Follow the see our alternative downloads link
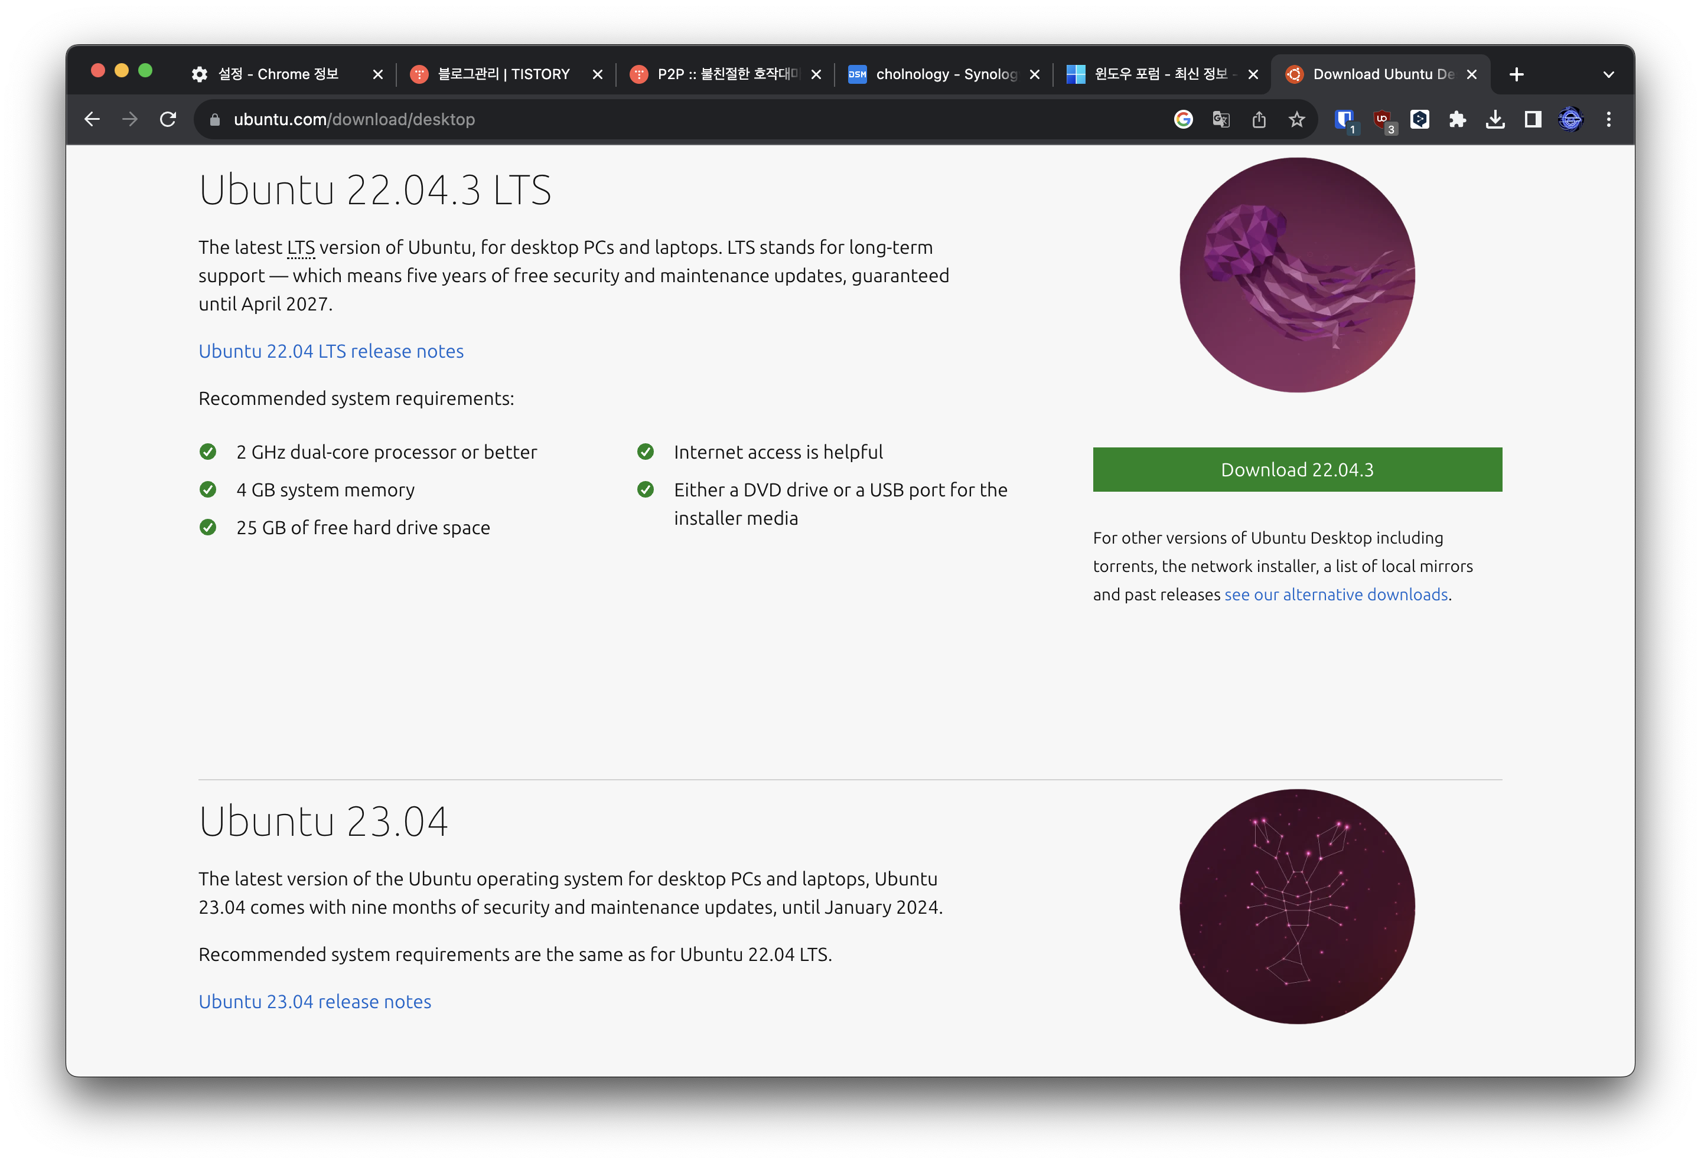Image resolution: width=1701 pixels, height=1164 pixels. pos(1336,595)
